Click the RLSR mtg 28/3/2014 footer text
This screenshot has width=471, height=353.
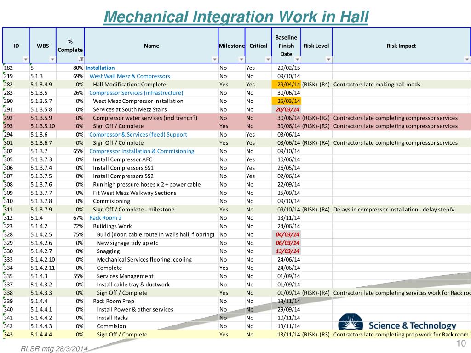[54, 349]
